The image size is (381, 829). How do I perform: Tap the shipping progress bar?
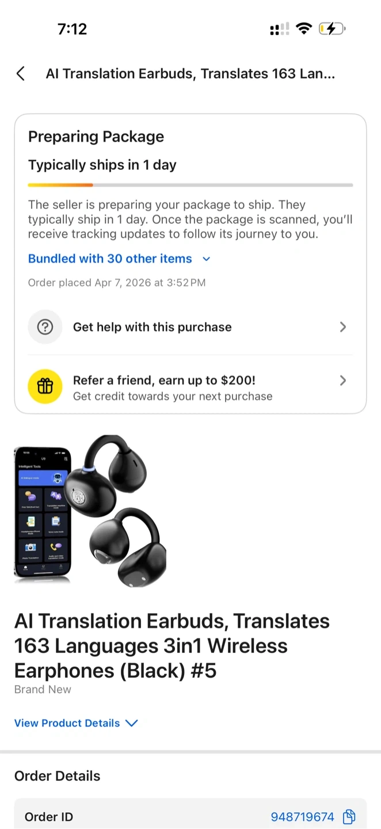click(x=190, y=185)
